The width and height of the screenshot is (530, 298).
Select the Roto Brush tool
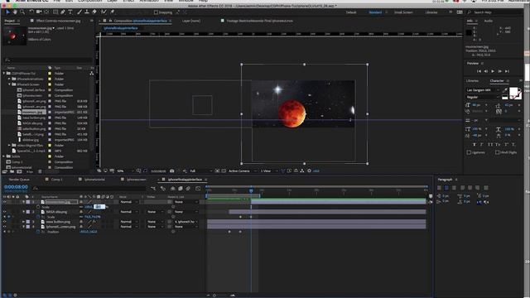(104, 12)
